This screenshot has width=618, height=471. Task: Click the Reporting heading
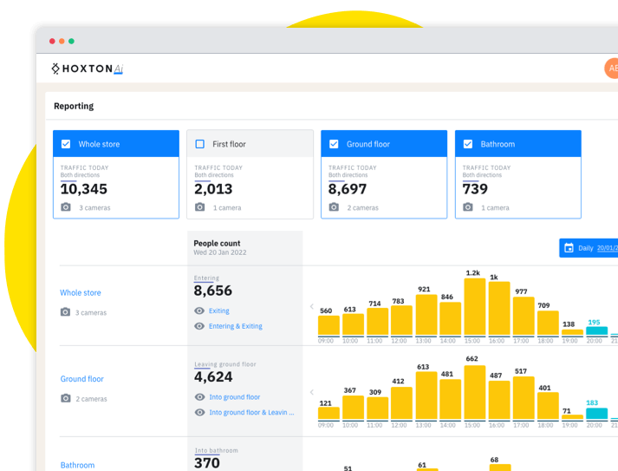point(74,106)
